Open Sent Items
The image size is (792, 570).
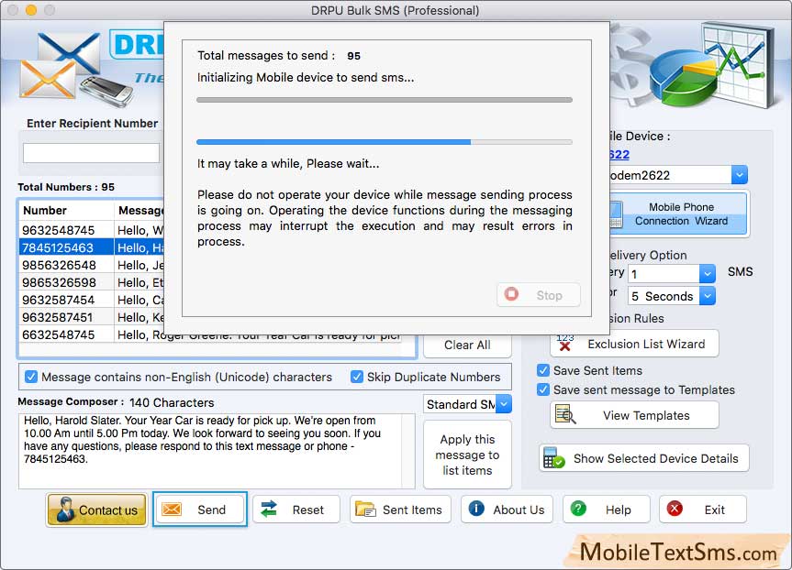tap(400, 510)
